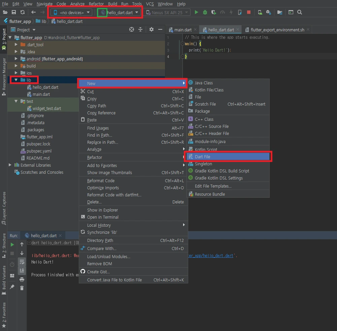Image resolution: width=337 pixels, height=331 pixels.
Task: Open Project panel settings gear
Action: (x=151, y=29)
